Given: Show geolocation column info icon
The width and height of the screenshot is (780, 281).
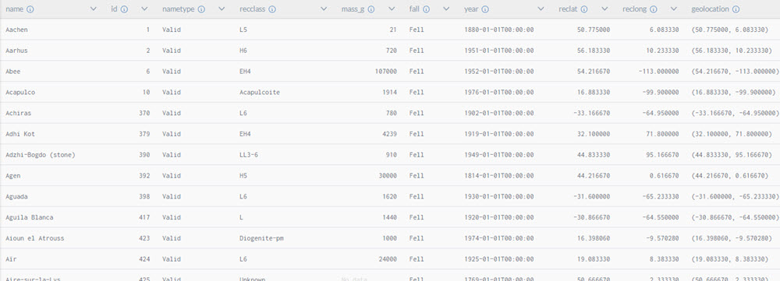Looking at the screenshot, I should pos(736,9).
